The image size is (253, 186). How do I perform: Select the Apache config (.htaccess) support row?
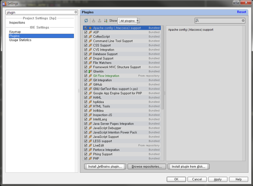(x=122, y=28)
